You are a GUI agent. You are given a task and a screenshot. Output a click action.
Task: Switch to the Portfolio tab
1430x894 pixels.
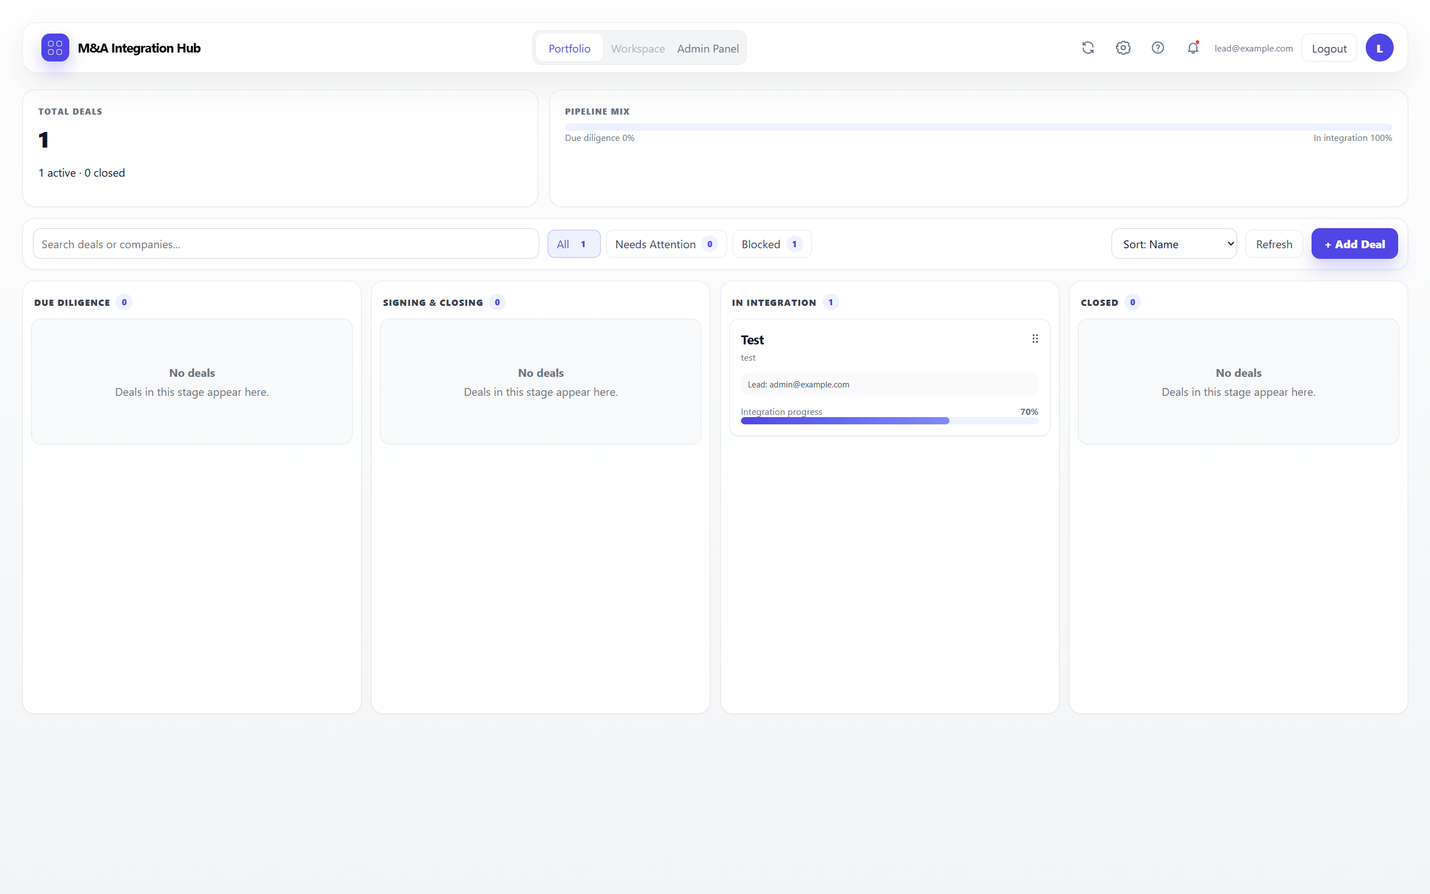point(569,49)
